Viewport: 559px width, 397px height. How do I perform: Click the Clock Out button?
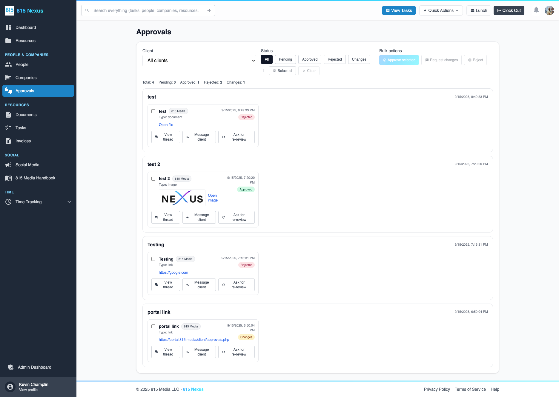[509, 10]
